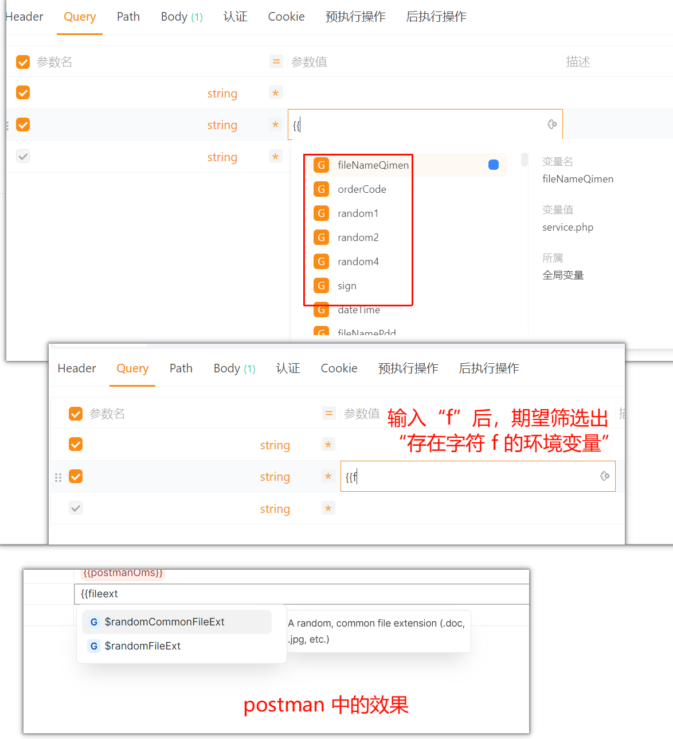Toggle the blue switch beside fileNameQimen suggestion

point(493,165)
